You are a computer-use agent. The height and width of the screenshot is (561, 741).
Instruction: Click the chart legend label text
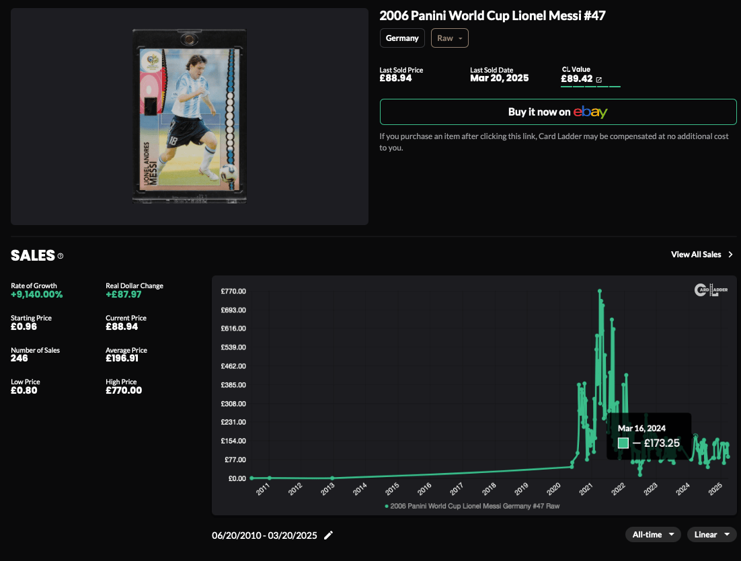pos(475,506)
